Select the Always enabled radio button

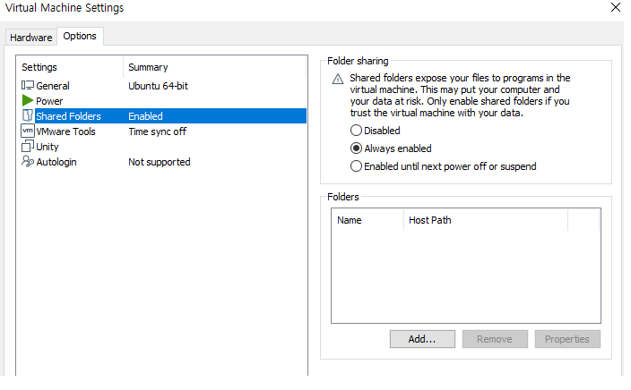[x=356, y=148]
